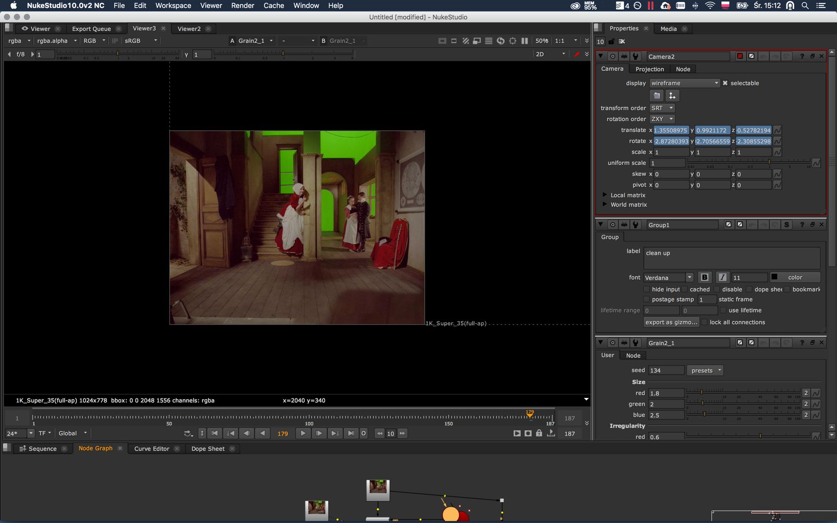Open 2D viewer mode dropdown
837x523 pixels.
550,54
